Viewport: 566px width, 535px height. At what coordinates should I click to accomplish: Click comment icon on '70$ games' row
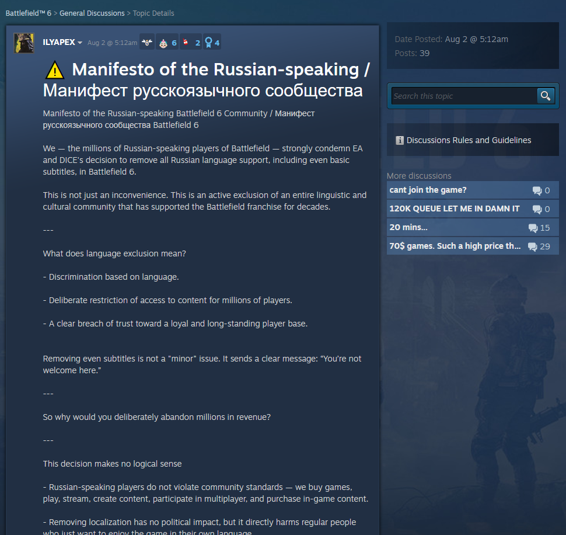coord(532,246)
